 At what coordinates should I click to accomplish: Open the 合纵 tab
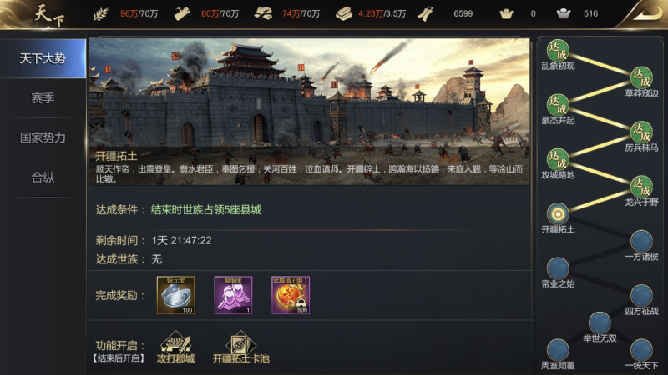click(x=43, y=177)
